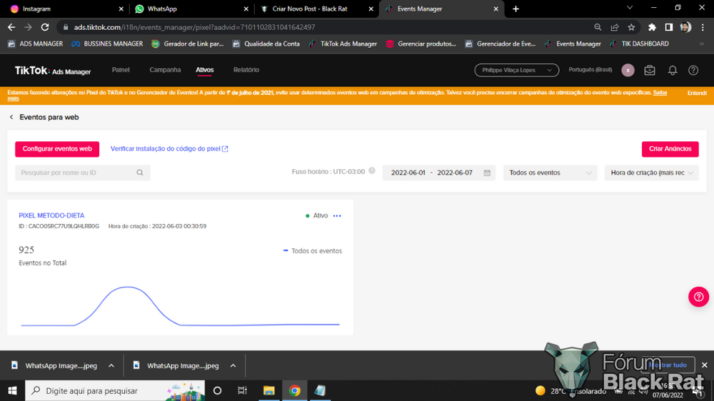Click the Configurar eventos web button
This screenshot has width=714, height=401.
pyautogui.click(x=57, y=149)
